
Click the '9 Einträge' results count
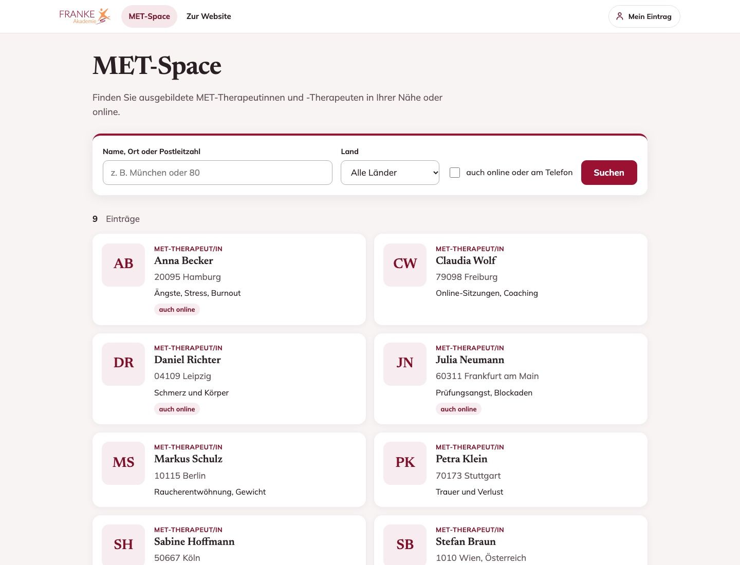coord(116,219)
